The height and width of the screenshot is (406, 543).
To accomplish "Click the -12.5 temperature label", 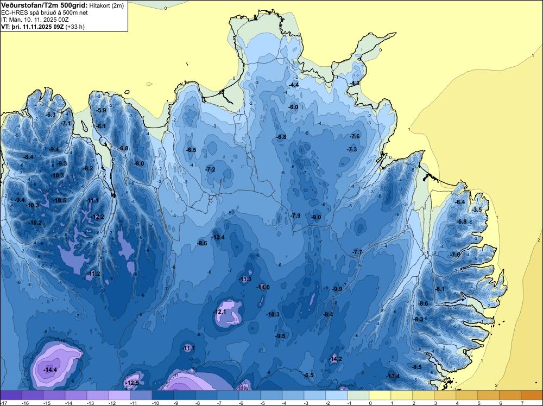I will click(x=132, y=383).
